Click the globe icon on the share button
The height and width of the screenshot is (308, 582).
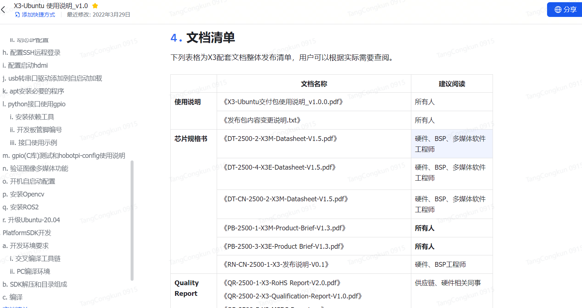click(x=558, y=10)
